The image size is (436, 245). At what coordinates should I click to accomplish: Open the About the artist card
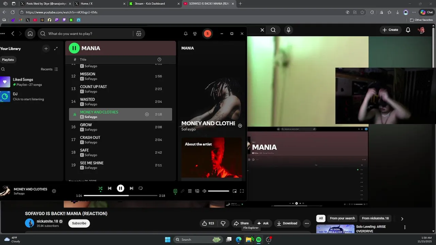click(x=212, y=158)
